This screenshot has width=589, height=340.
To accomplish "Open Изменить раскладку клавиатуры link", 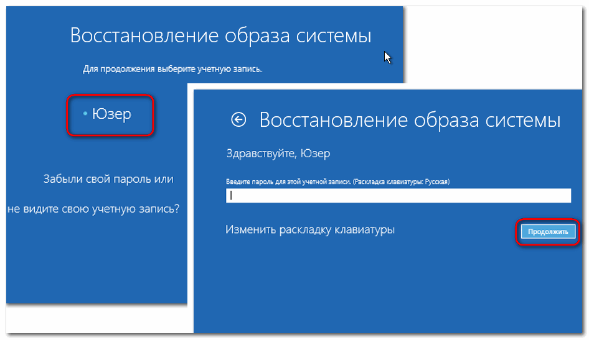I will point(310,229).
